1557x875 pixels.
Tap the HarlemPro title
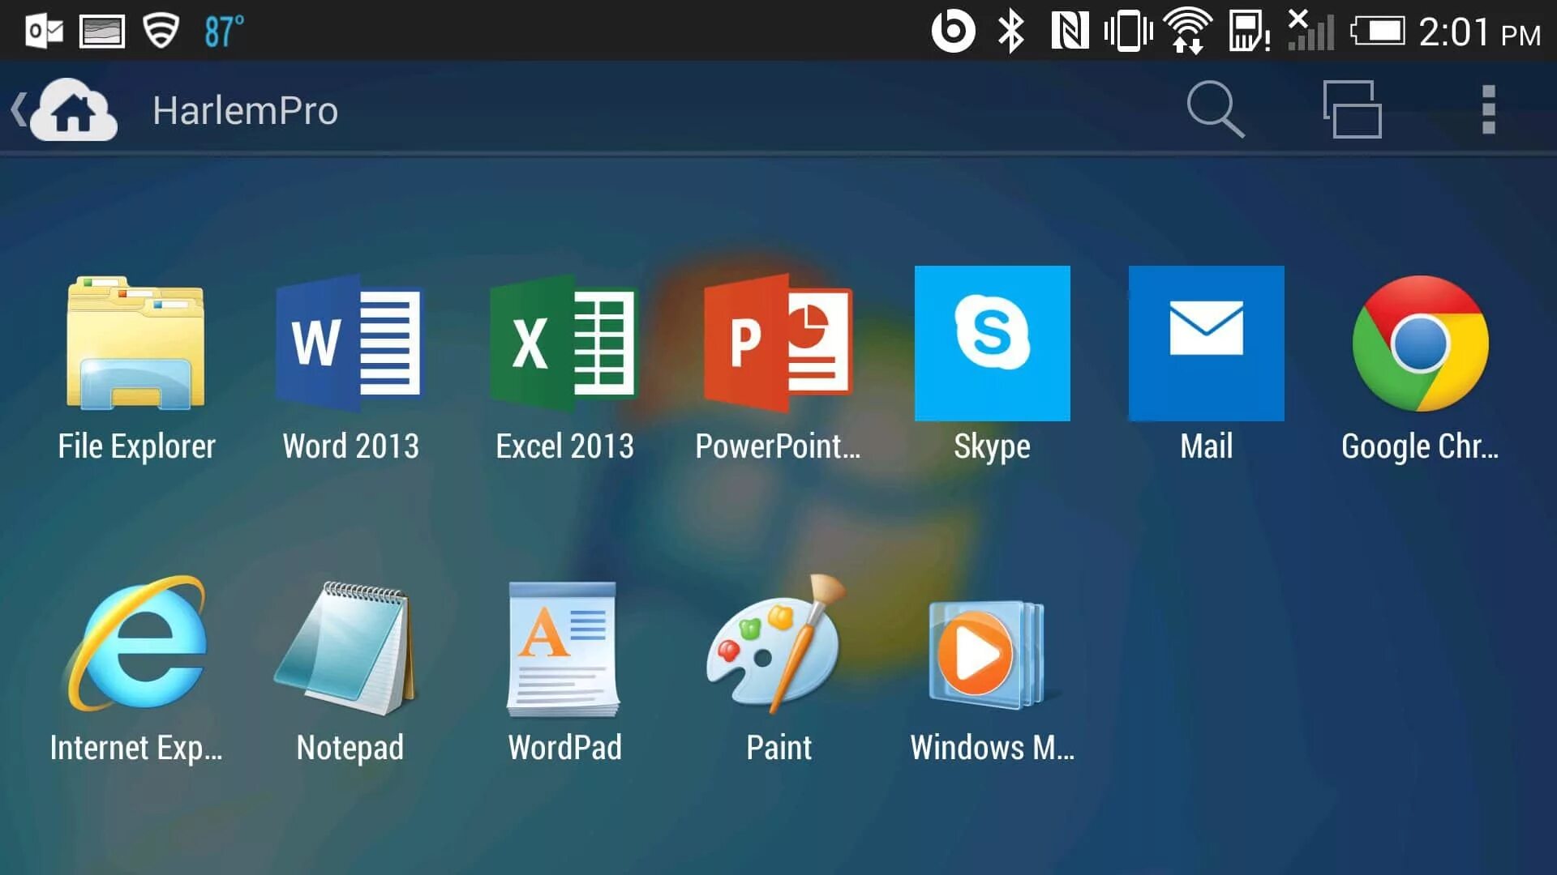pyautogui.click(x=245, y=110)
